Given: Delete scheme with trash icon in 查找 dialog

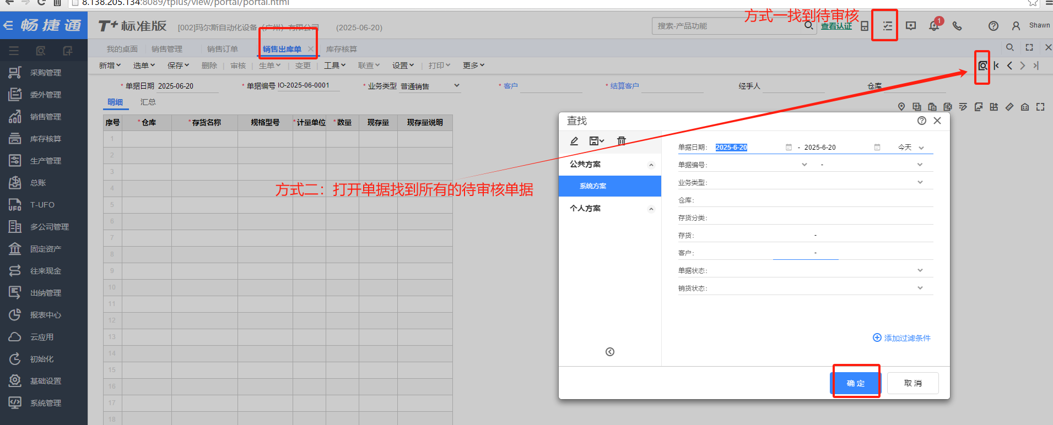Looking at the screenshot, I should 622,141.
